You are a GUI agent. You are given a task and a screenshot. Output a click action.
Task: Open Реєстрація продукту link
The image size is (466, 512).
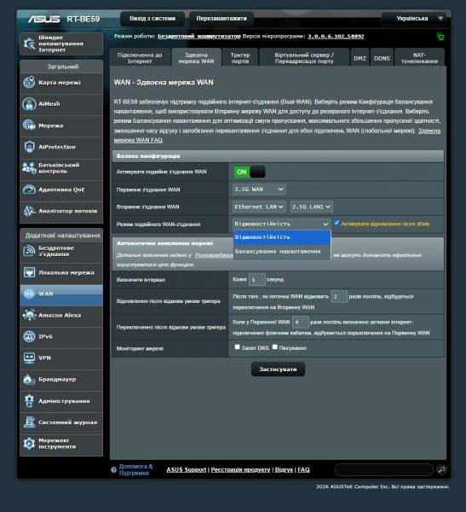point(240,469)
